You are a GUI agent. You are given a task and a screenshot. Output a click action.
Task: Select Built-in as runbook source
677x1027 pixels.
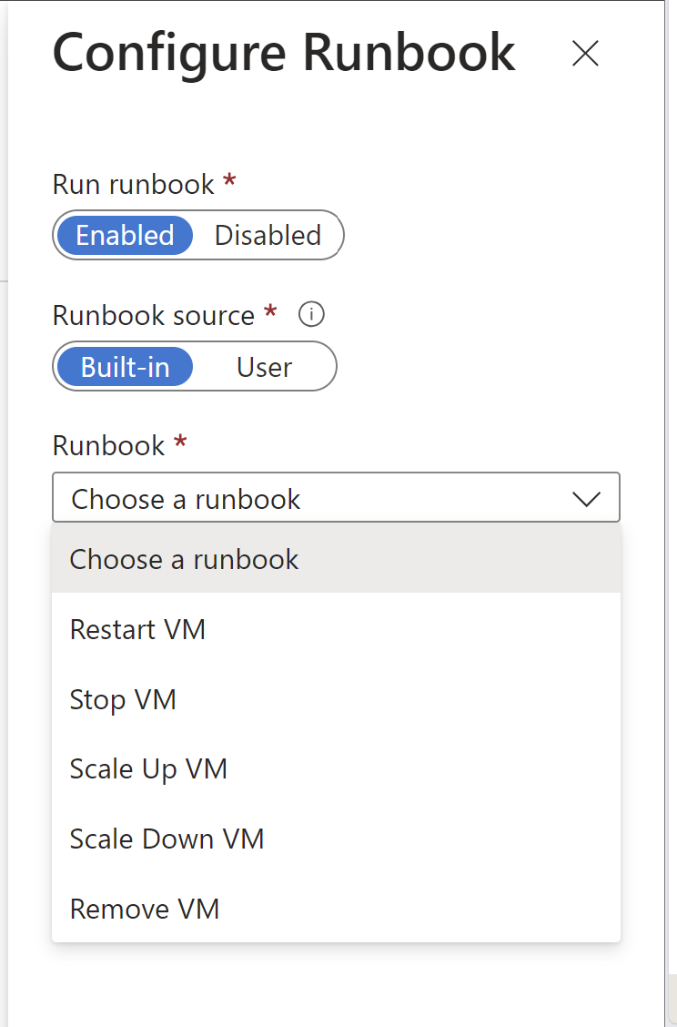coord(125,367)
